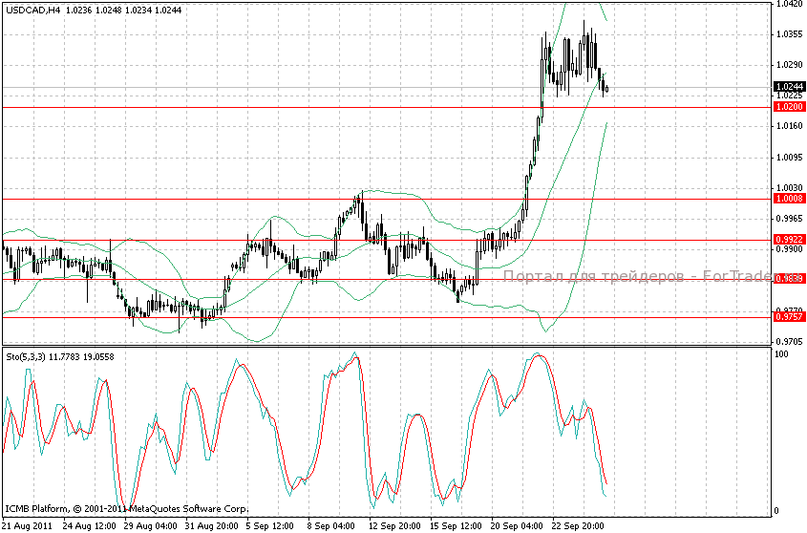Click the 1.0095 value on price axis

[x=788, y=157]
